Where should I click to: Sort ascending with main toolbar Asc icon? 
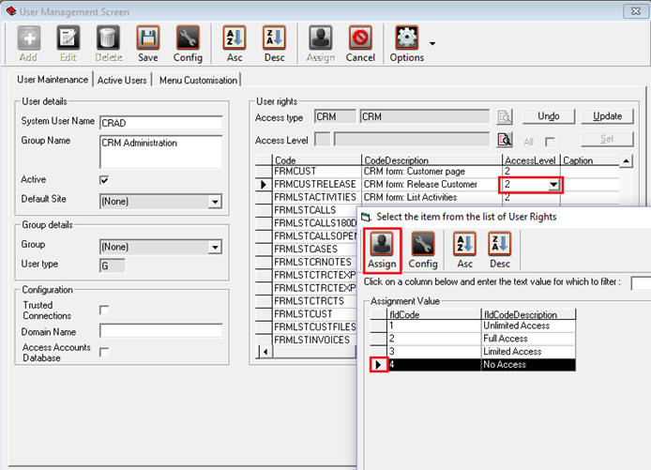(x=235, y=38)
